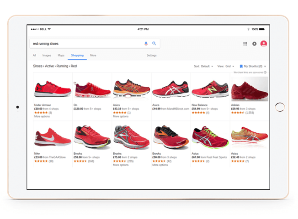Click the red running shoes search field
The image size is (298, 219).
[95, 44]
